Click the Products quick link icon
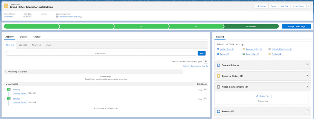This screenshot has width=314, height=119. (x=270, y=54)
